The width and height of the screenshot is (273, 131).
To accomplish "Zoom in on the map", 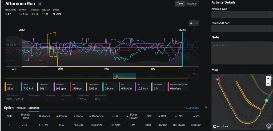I will tap(268, 79).
